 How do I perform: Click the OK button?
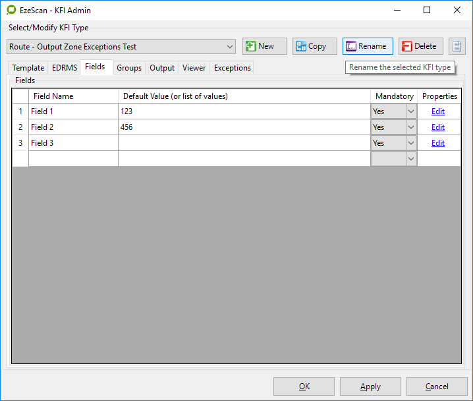(x=304, y=386)
